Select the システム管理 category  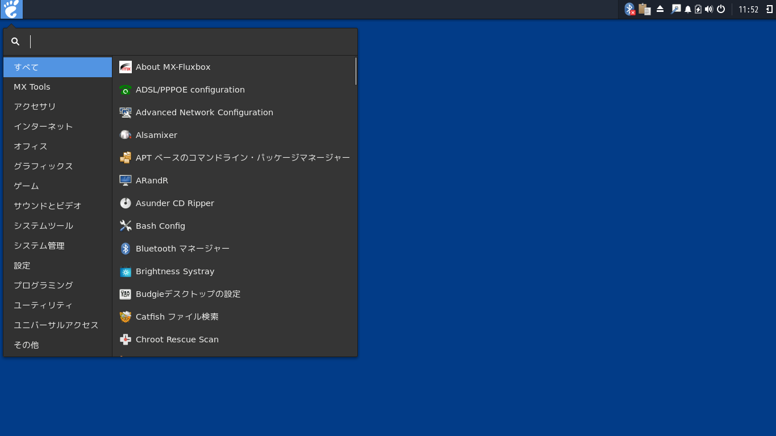(57, 246)
